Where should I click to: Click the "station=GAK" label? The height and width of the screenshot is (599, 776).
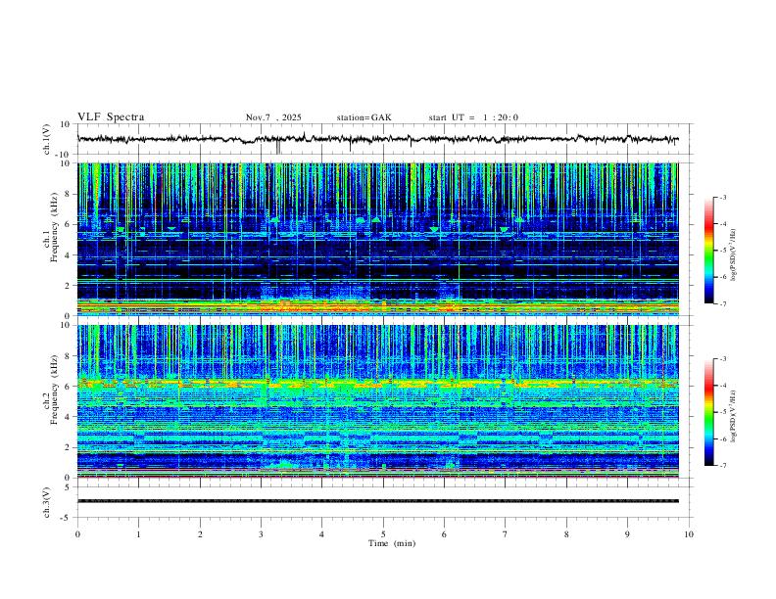coord(364,117)
